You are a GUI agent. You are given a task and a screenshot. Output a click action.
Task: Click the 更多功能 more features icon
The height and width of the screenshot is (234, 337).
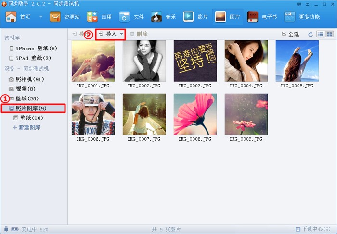290,17
